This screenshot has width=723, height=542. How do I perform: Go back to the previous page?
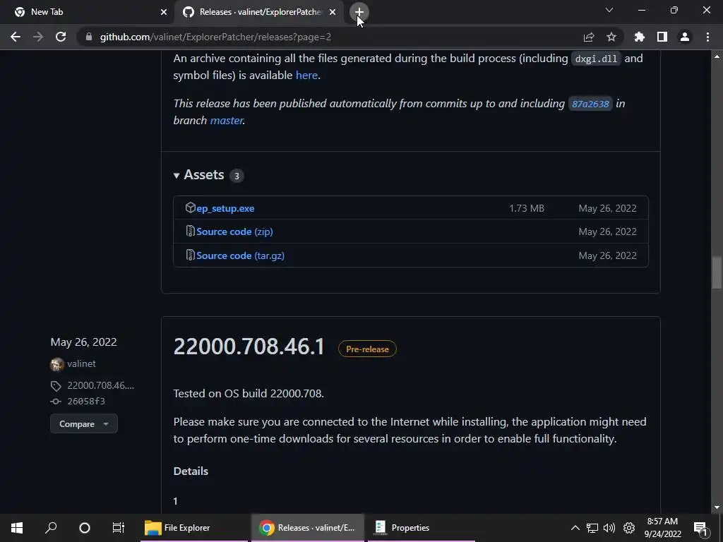16,37
